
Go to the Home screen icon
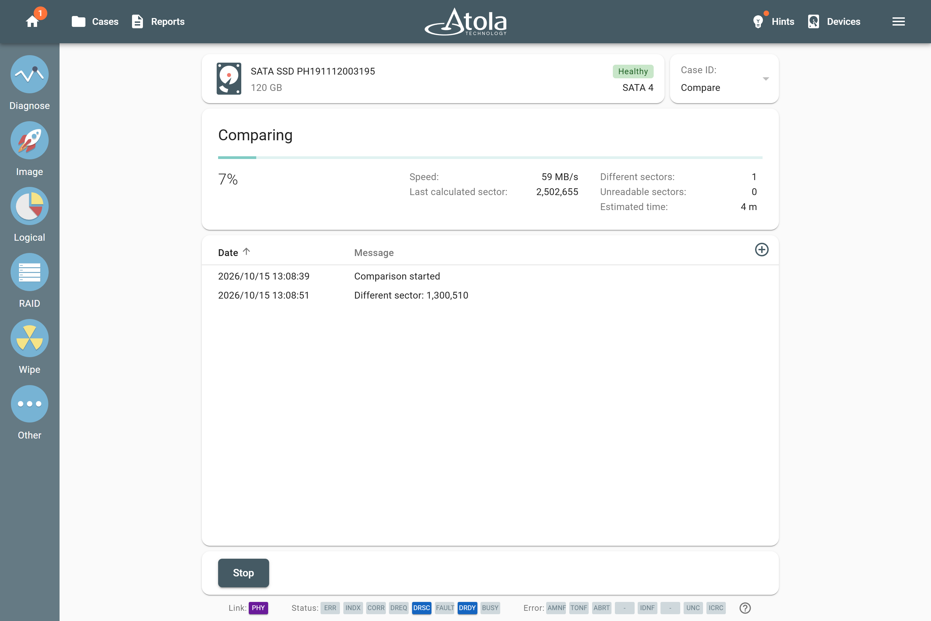pos(32,21)
